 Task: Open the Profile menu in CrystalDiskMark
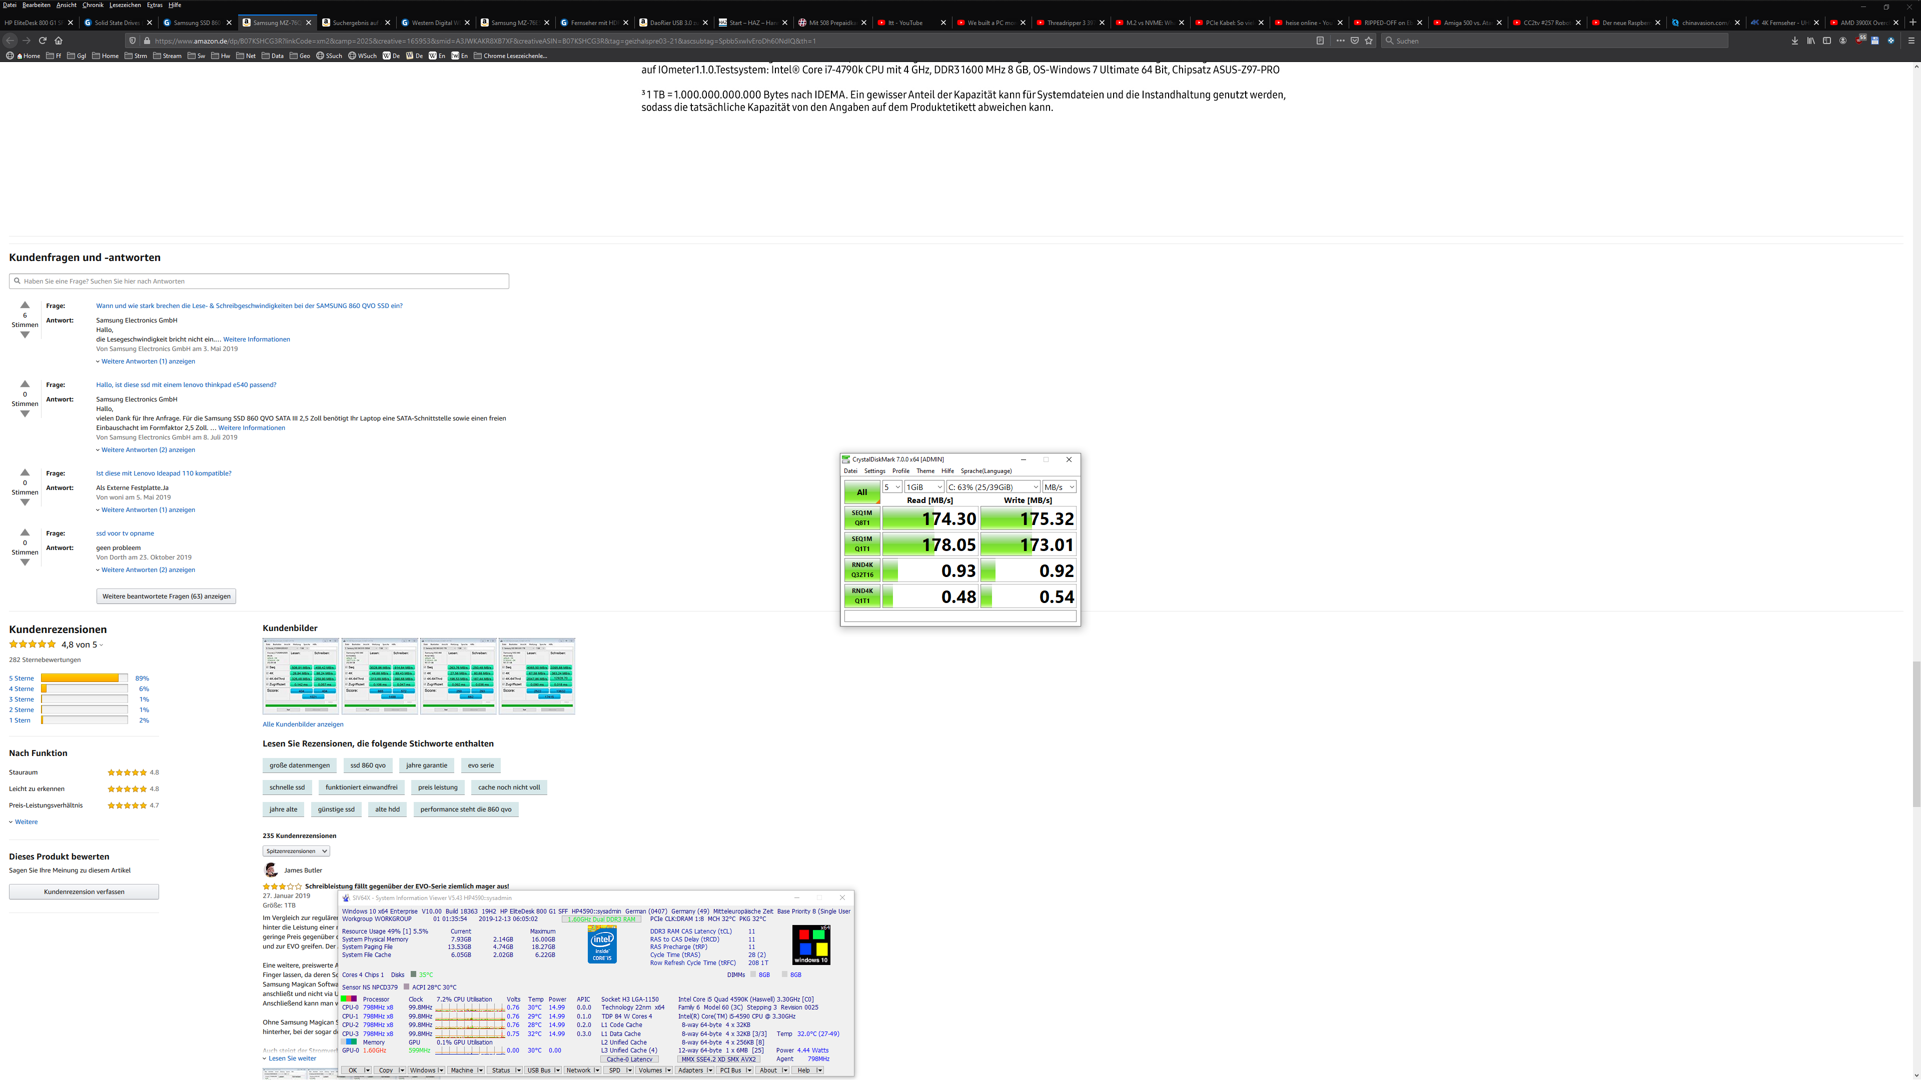tap(901, 471)
